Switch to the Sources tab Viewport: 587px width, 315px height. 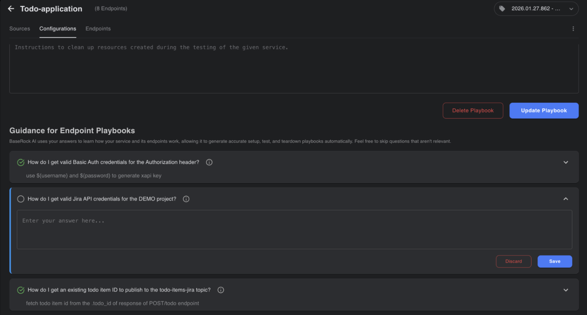click(x=19, y=29)
